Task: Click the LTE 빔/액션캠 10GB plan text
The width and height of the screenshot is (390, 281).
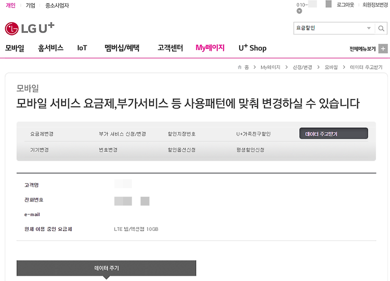Action: (136, 229)
